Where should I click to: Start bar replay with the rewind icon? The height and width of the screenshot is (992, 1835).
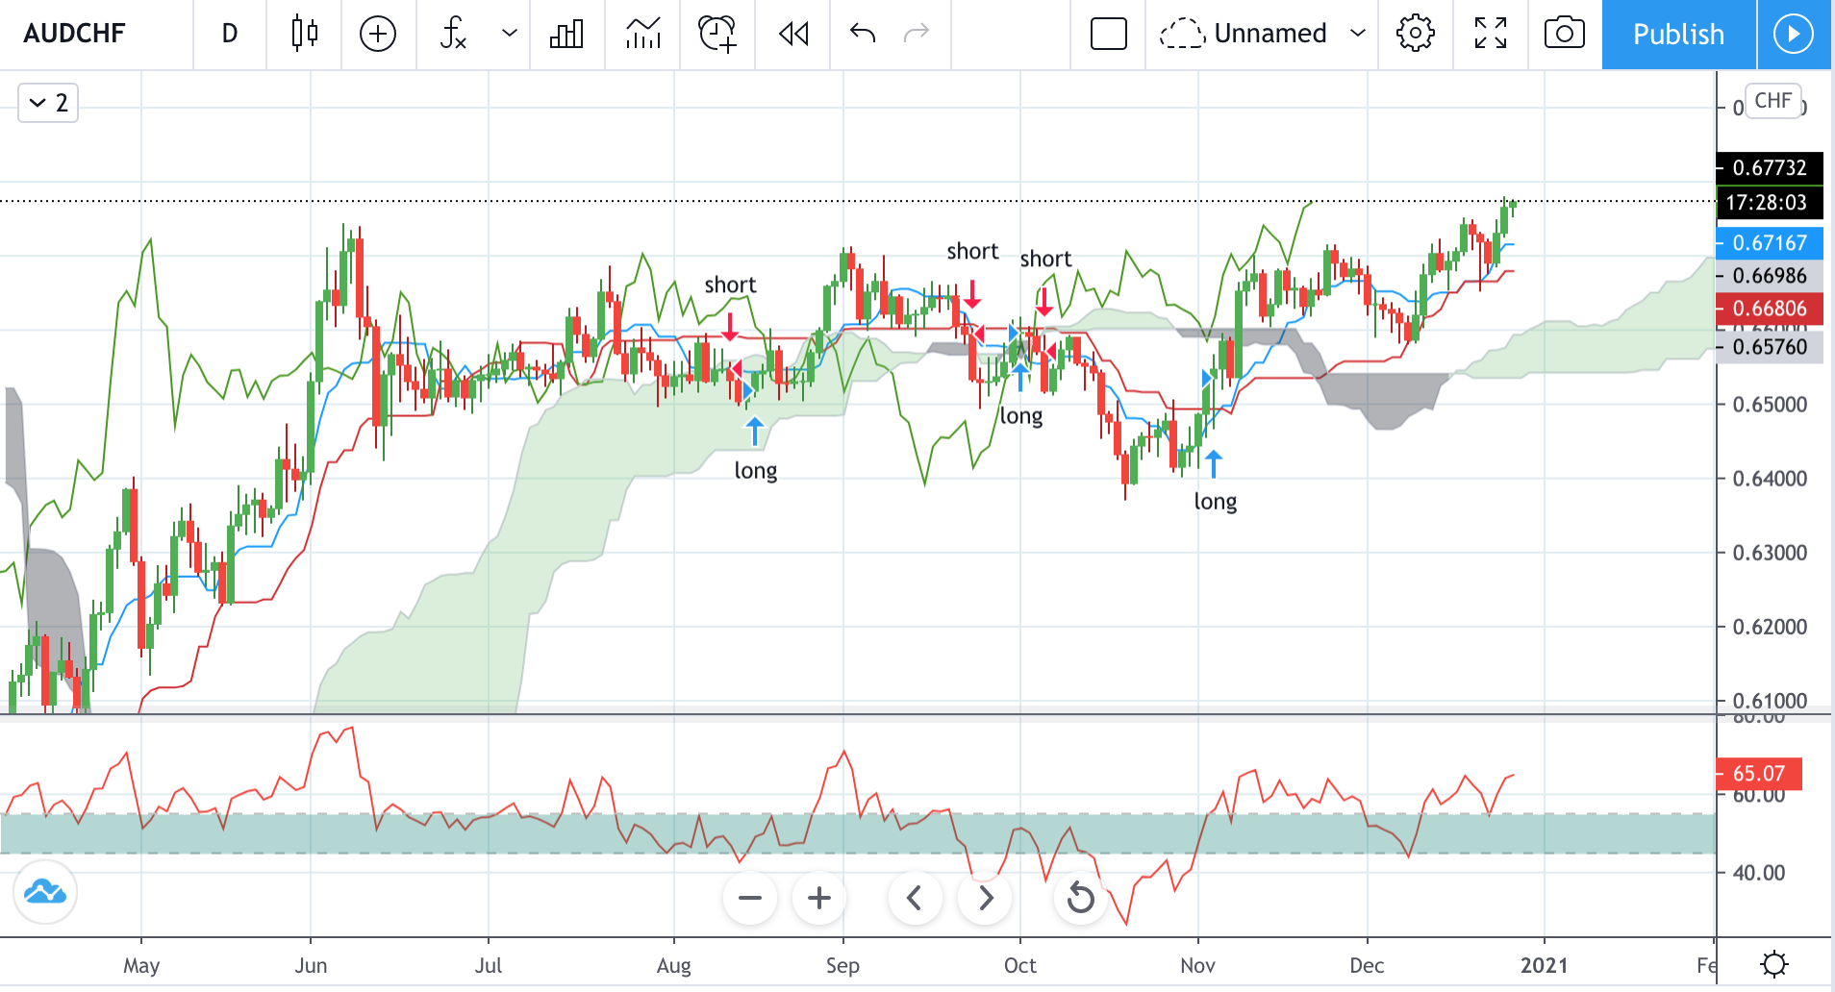[x=793, y=34]
